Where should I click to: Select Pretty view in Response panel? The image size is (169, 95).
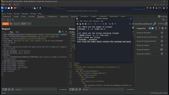tap(72, 32)
